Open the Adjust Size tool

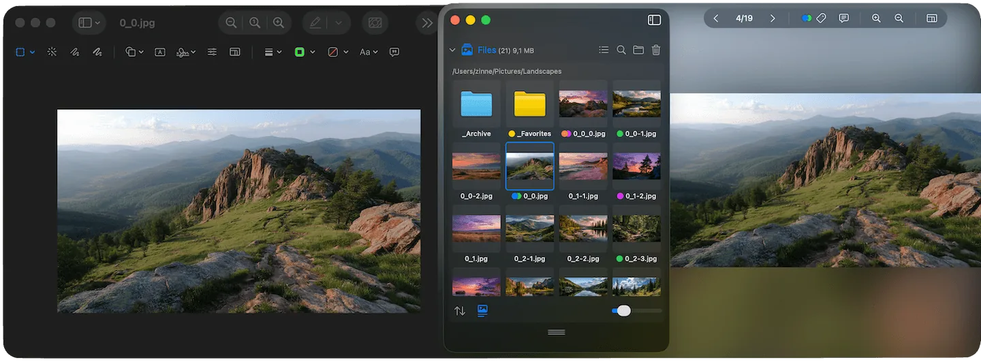click(235, 52)
